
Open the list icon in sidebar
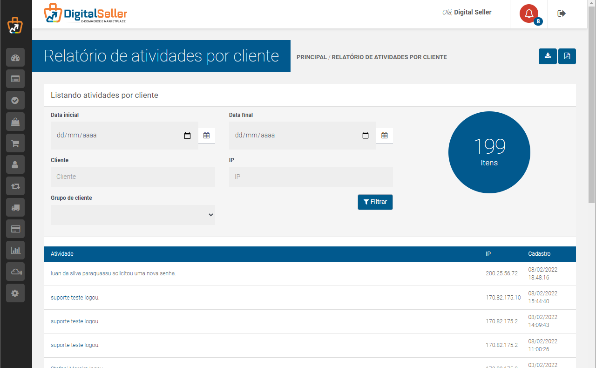pyautogui.click(x=15, y=79)
